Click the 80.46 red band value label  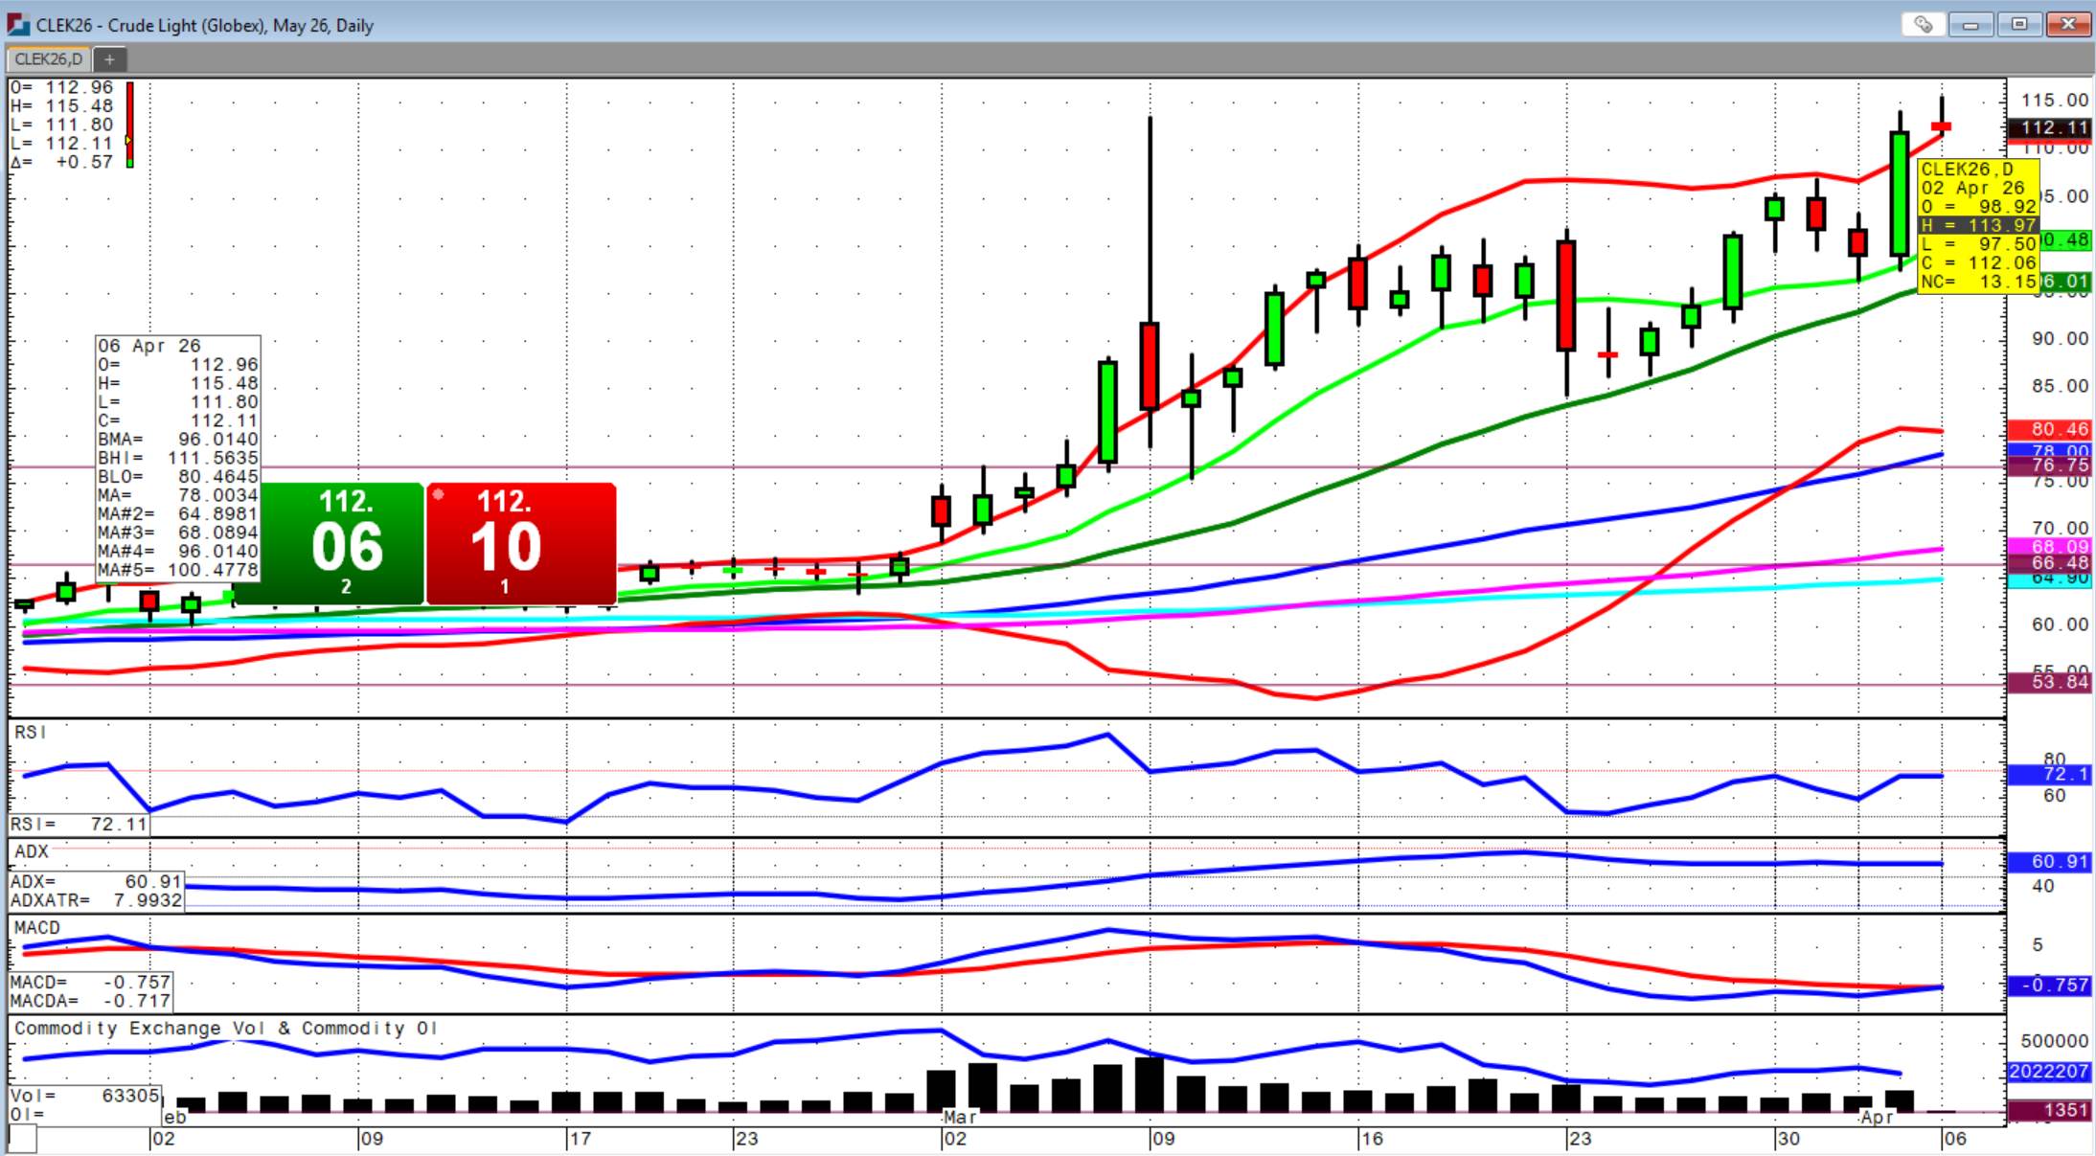click(x=2048, y=429)
